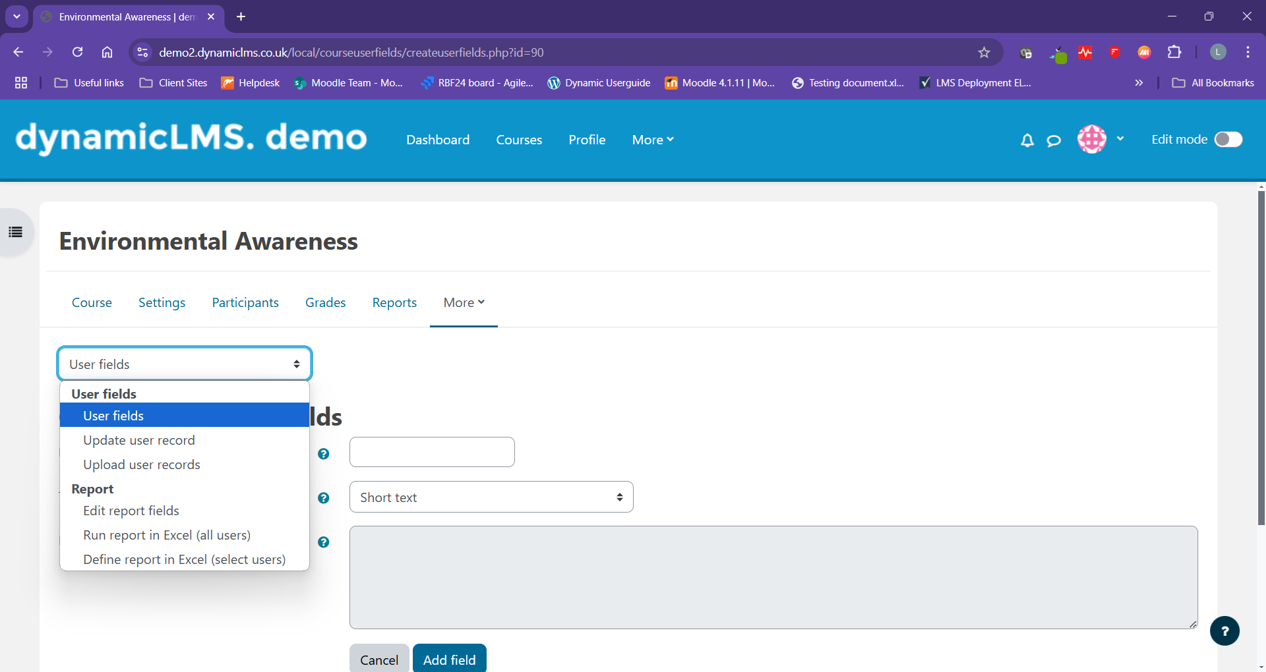Image resolution: width=1266 pixels, height=672 pixels.
Task: Open the messaging speech bubble icon
Action: (1054, 140)
